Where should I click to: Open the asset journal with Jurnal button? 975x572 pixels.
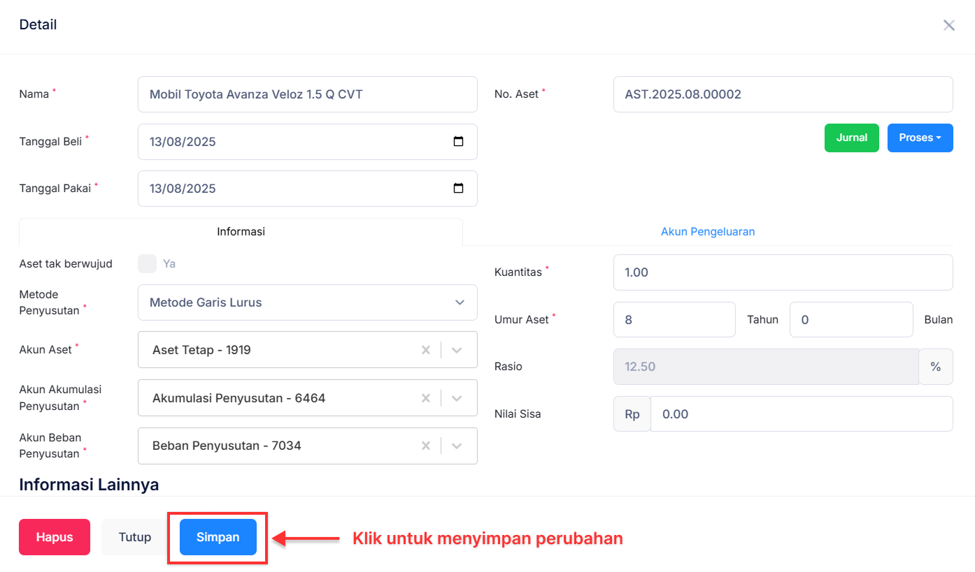(x=851, y=138)
